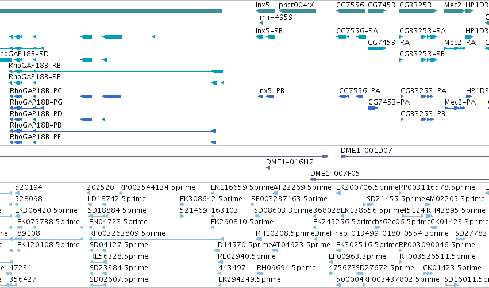Open the CG7556-PA protein label
This screenshot has height=288, width=489.
click(360, 91)
